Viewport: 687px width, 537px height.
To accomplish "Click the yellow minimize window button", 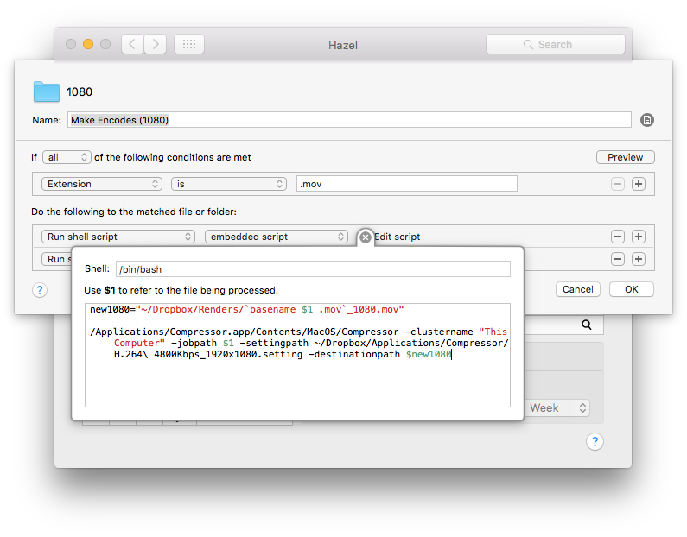I will click(88, 44).
